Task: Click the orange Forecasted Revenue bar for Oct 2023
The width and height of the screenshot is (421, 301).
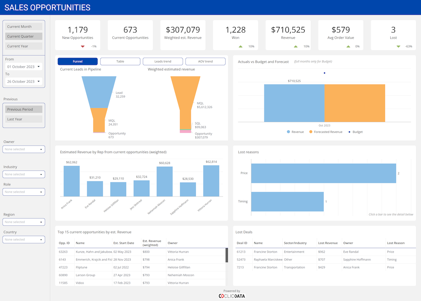Action: [x=354, y=103]
